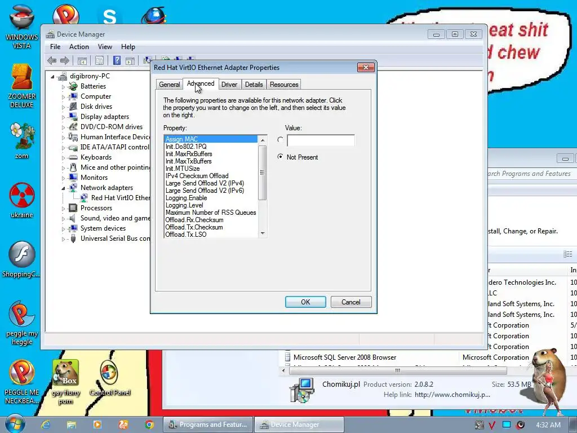Switch to the Resources tab
Viewport: 577px width, 433px height.
point(284,85)
